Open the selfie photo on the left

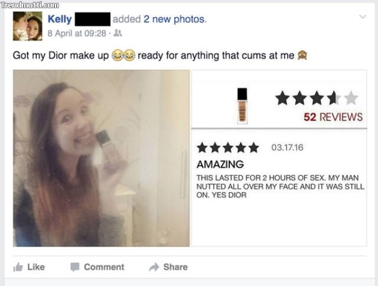pos(102,158)
